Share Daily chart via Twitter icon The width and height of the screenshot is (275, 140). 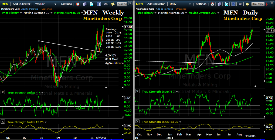(226, 4)
